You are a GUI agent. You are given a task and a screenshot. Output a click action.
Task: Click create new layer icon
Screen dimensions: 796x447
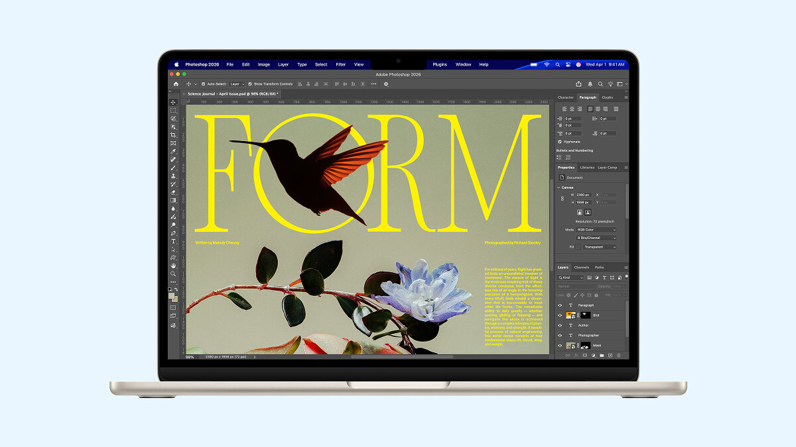point(610,356)
